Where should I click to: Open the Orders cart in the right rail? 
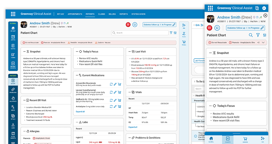point(184,43)
